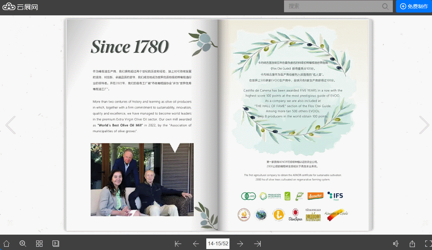
Task: Click the home icon in bottom toolbar
Action: (6, 244)
